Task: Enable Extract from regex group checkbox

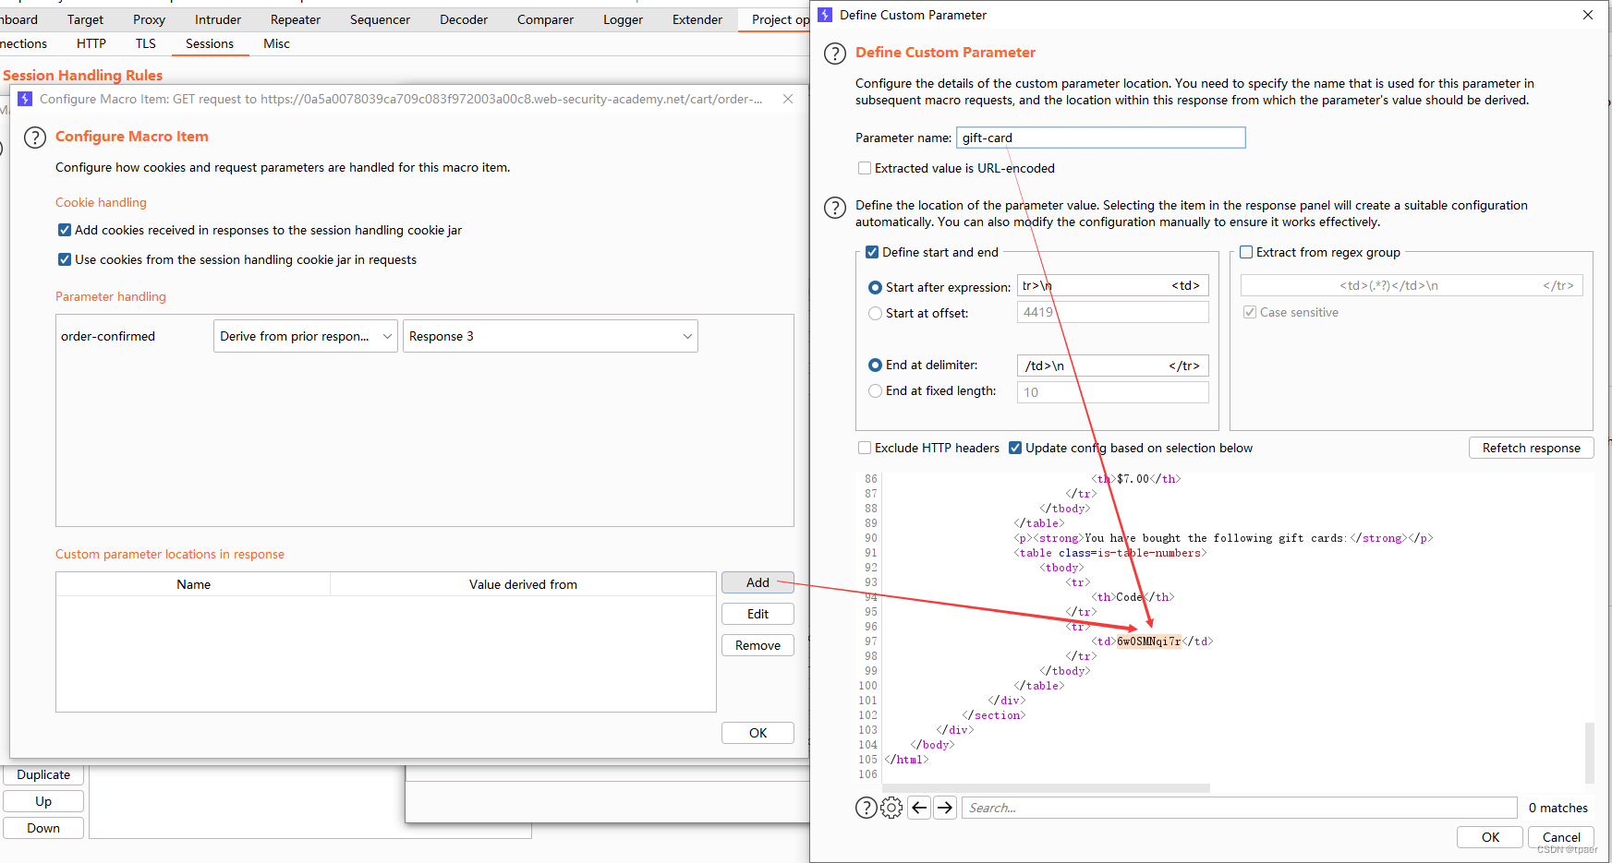Action: [1246, 252]
